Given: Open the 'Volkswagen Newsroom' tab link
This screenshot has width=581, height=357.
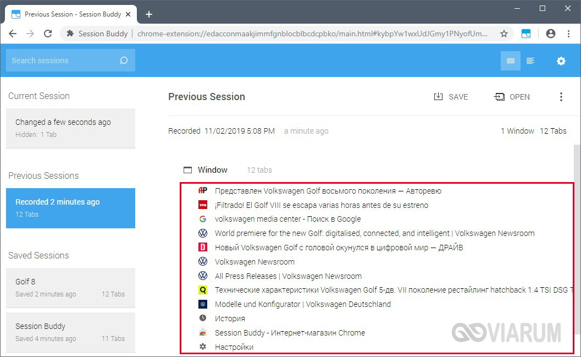Looking at the screenshot, I should 254,262.
